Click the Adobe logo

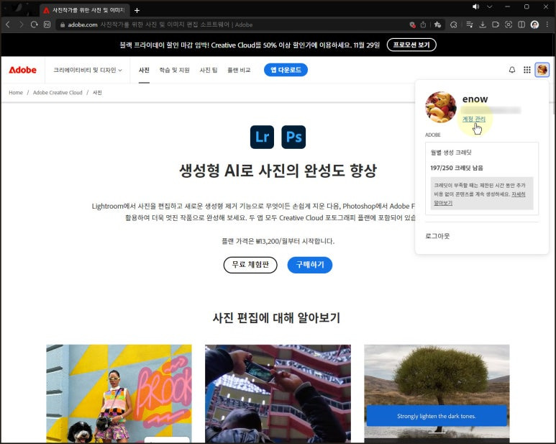coord(23,70)
